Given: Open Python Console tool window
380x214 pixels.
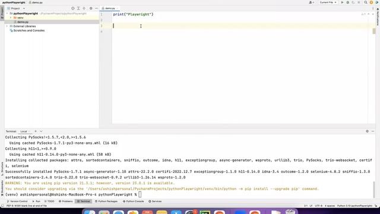Looking at the screenshot, I should (133, 202).
